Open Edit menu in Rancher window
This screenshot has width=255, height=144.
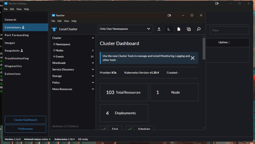pyautogui.click(x=59, y=21)
